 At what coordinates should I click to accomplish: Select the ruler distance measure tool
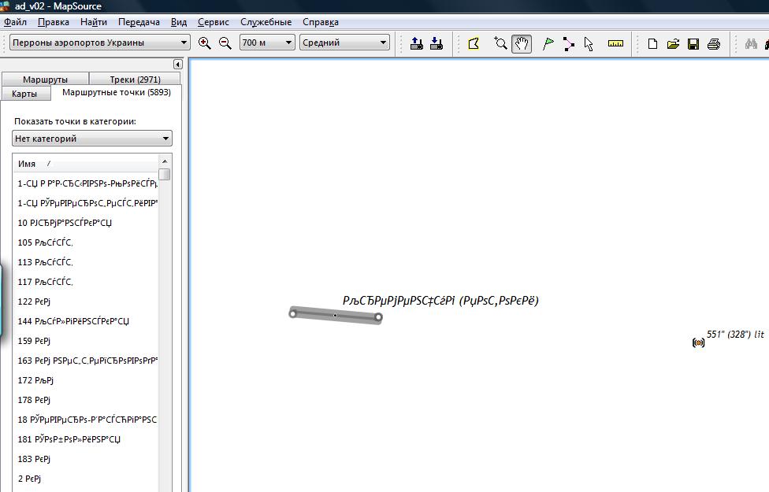pyautogui.click(x=615, y=43)
